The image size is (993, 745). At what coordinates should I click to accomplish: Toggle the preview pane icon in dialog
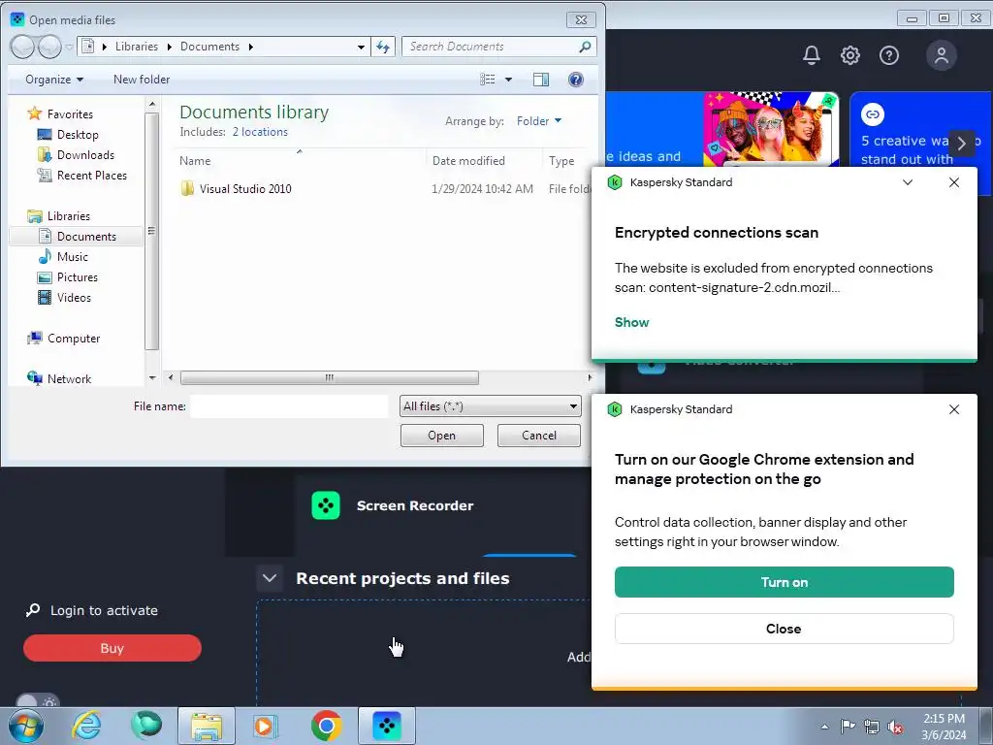pyautogui.click(x=541, y=80)
